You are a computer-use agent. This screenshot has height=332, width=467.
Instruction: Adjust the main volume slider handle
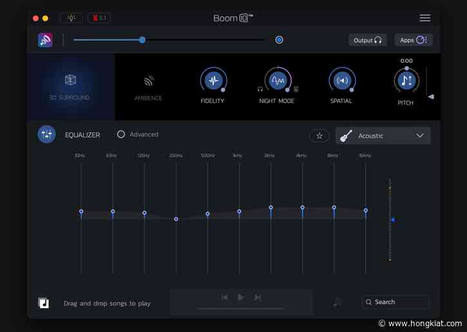pos(142,39)
